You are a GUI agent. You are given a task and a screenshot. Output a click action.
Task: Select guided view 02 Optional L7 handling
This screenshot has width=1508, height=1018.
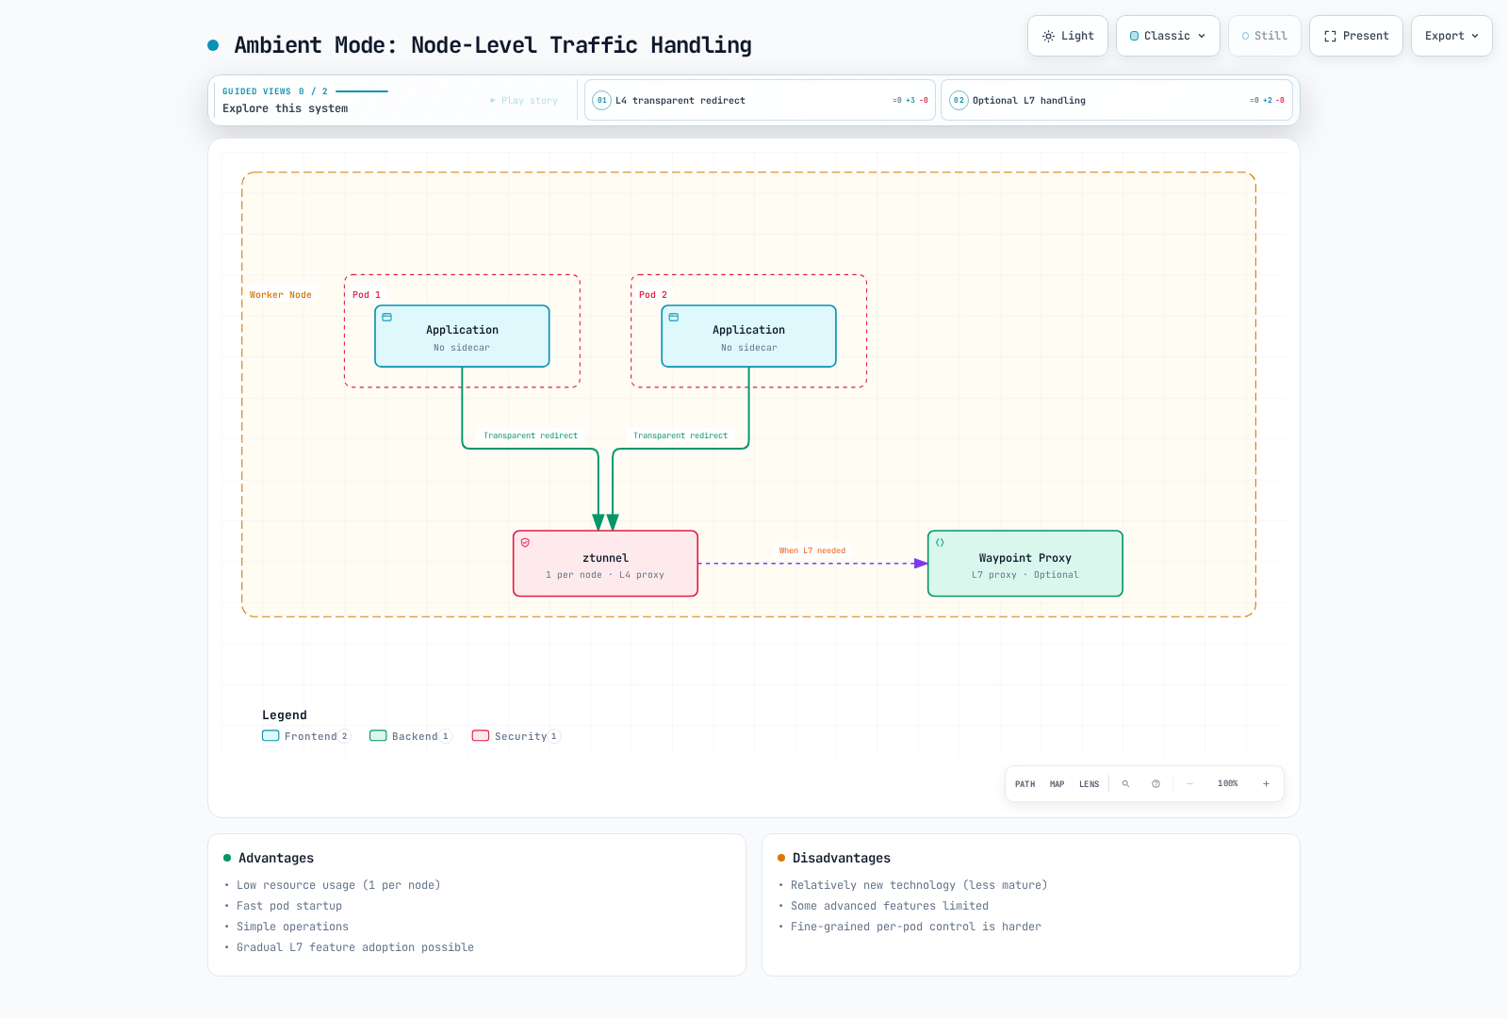pyautogui.click(x=1116, y=100)
